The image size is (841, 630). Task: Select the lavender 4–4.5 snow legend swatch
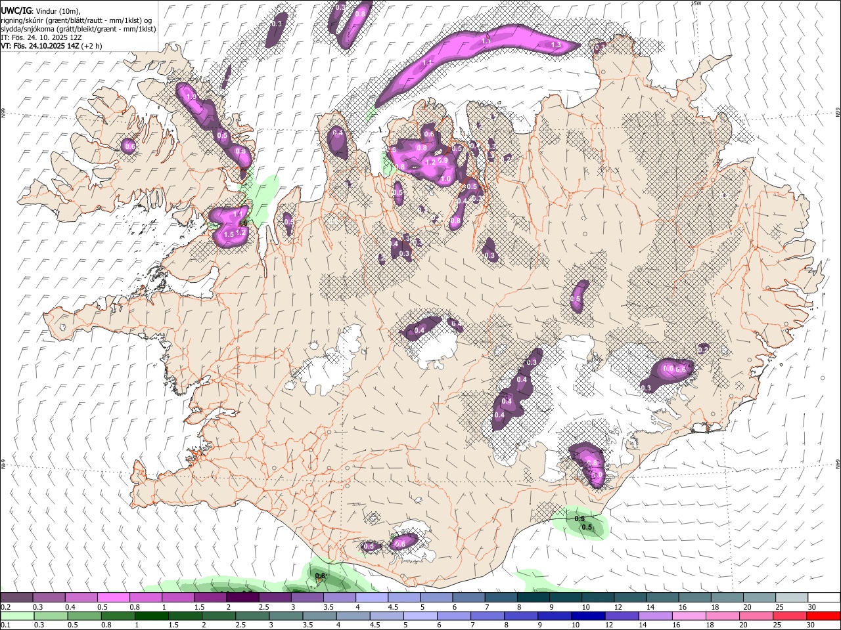click(x=372, y=598)
